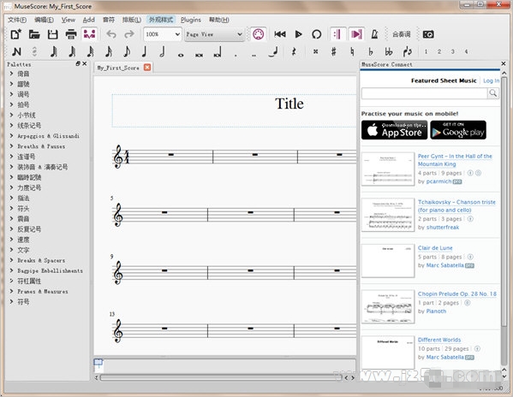Viewport: 513px width, 397px height.
Task: Redo the last action
Action: point(129,34)
